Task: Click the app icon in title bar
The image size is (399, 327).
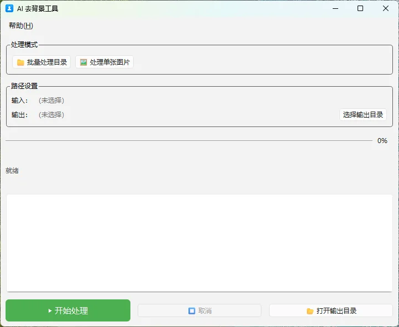Action: pyautogui.click(x=9, y=8)
